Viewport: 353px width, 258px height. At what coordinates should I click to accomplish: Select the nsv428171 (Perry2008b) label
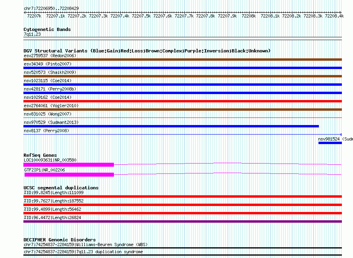(50, 89)
